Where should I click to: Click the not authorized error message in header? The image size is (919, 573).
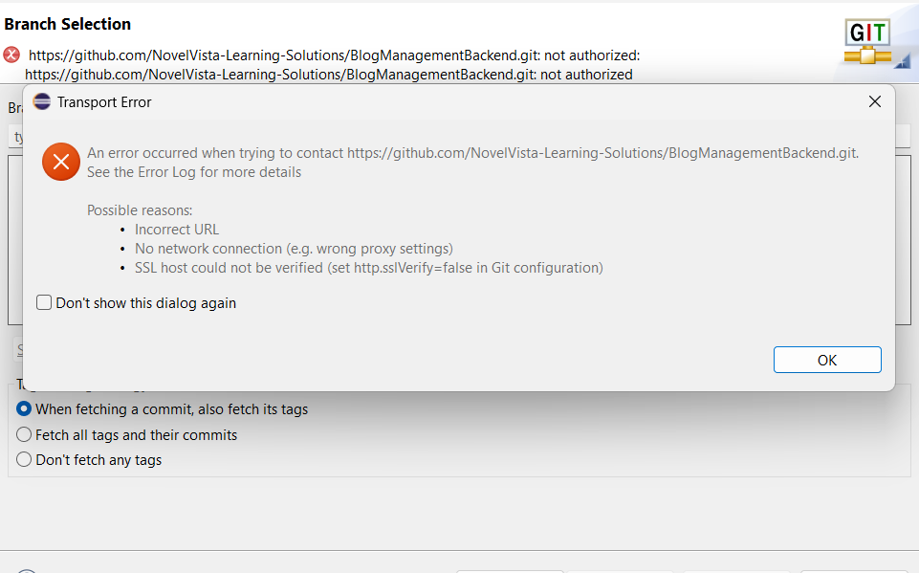[x=333, y=64]
